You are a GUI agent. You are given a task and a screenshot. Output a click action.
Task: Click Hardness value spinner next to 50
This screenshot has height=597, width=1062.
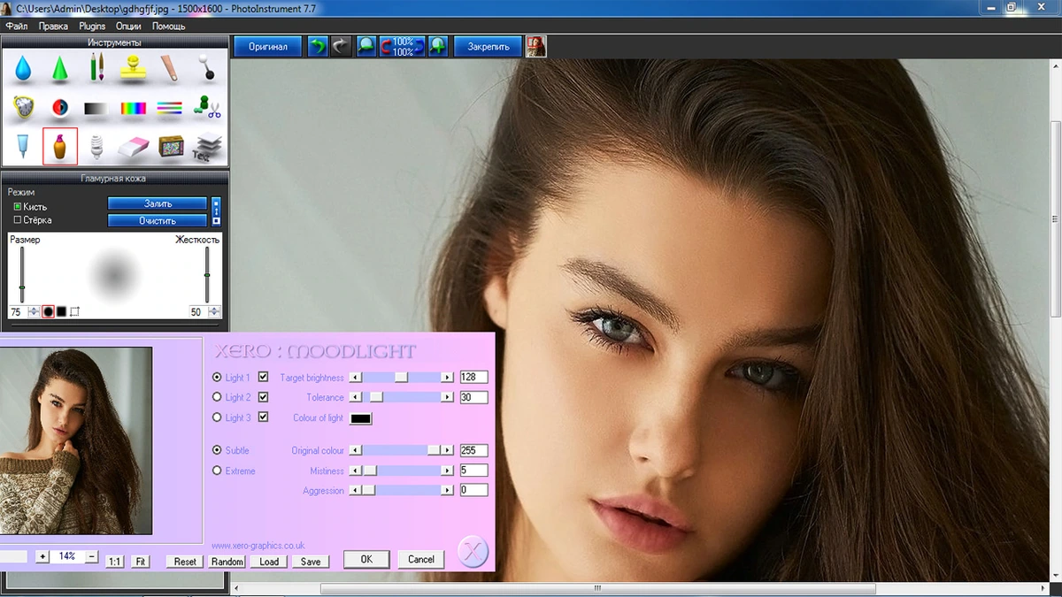213,311
